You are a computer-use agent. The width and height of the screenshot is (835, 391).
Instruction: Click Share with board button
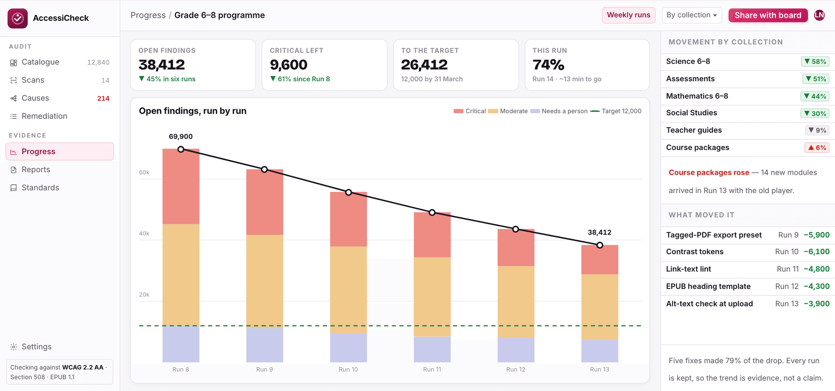tap(768, 15)
